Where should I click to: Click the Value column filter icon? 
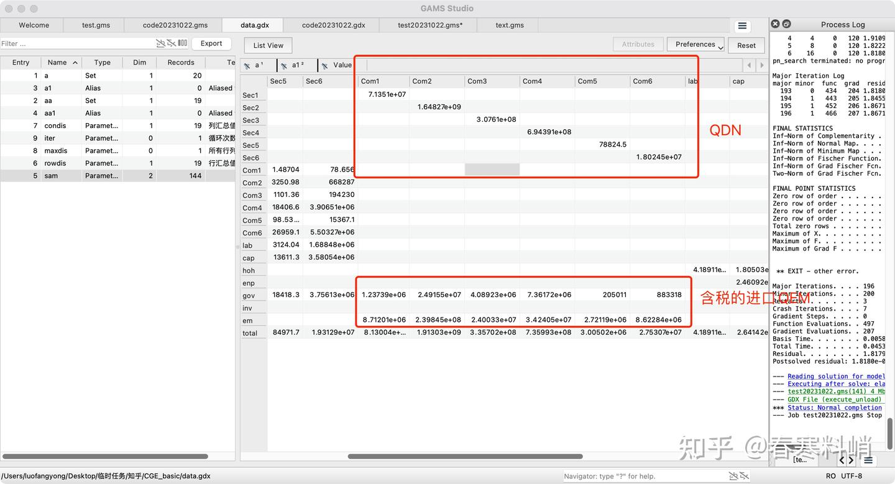(324, 65)
